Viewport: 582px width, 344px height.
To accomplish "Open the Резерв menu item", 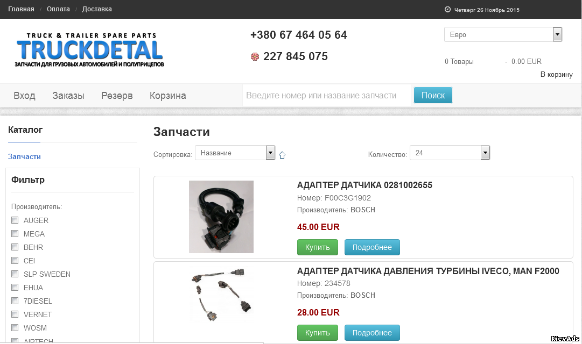I will (x=117, y=96).
